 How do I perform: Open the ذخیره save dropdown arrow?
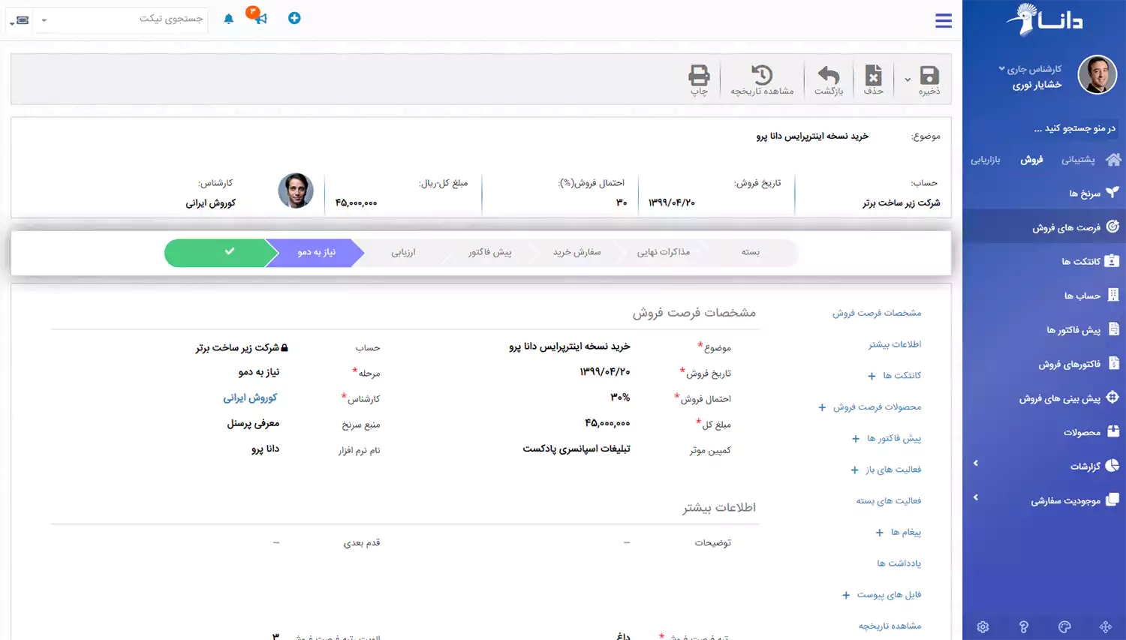[x=908, y=79]
